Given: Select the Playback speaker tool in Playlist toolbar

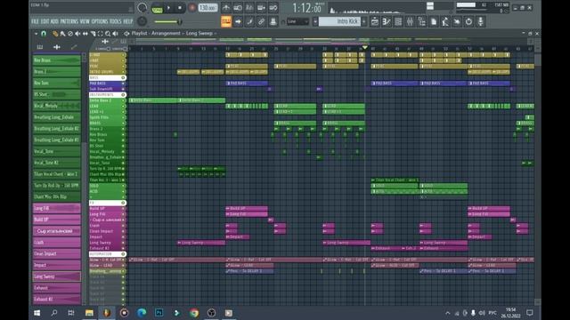Looking at the screenshot, I should (x=115, y=34).
